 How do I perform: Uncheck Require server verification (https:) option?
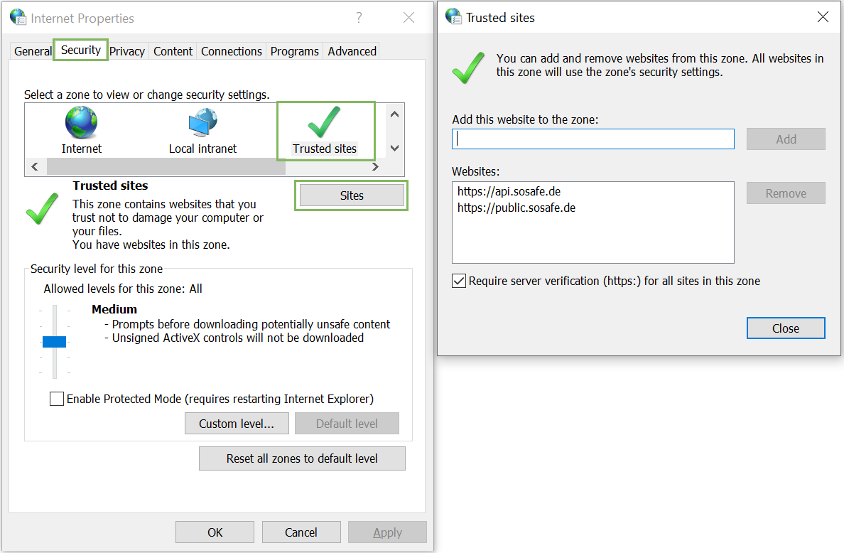coord(459,281)
